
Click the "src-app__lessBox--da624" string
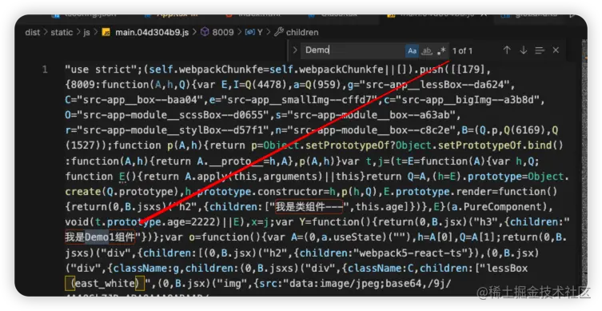pos(435,85)
